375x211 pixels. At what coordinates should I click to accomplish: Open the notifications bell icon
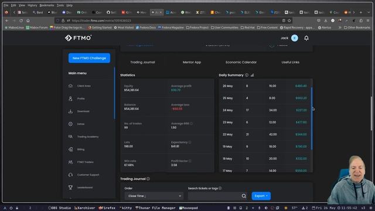pyautogui.click(x=306, y=38)
